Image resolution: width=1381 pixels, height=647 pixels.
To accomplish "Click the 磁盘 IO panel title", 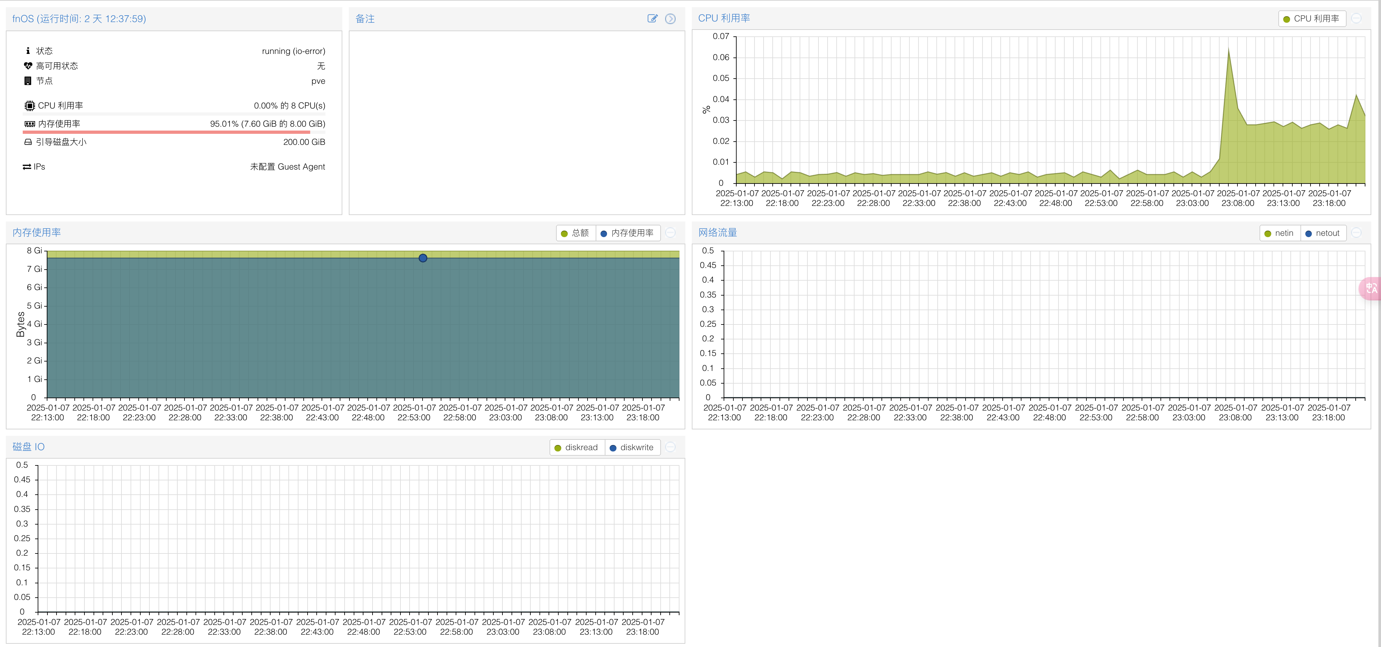I will (x=28, y=447).
